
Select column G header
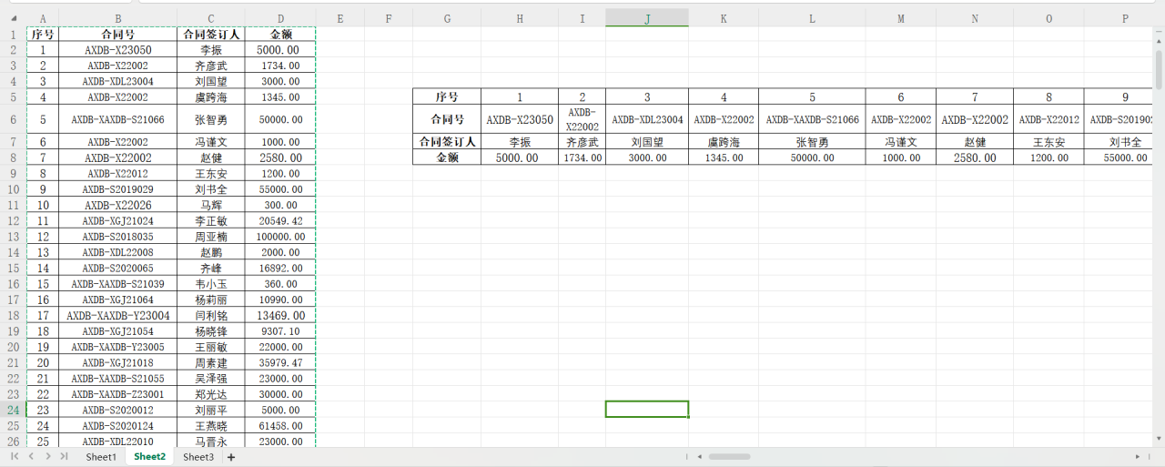[x=447, y=18]
